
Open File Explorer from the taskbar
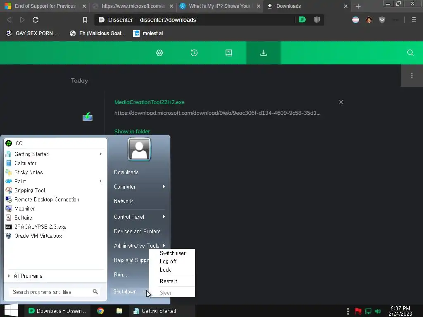point(119,311)
